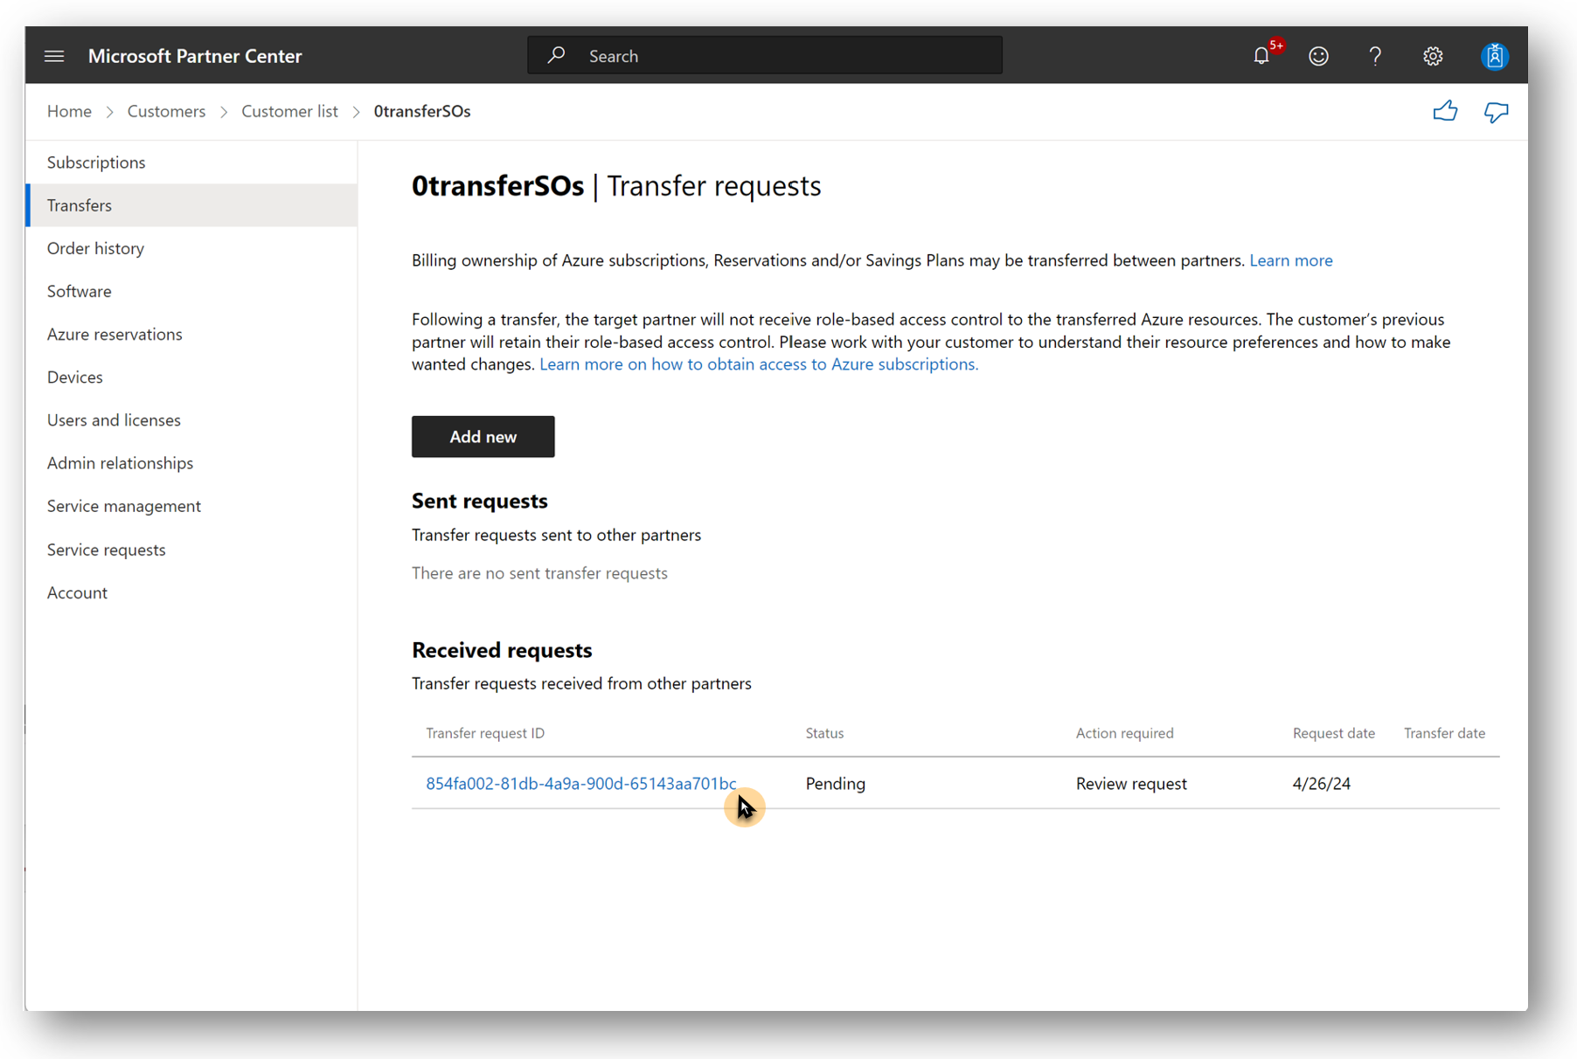Click into the Search field

pyautogui.click(x=765, y=55)
